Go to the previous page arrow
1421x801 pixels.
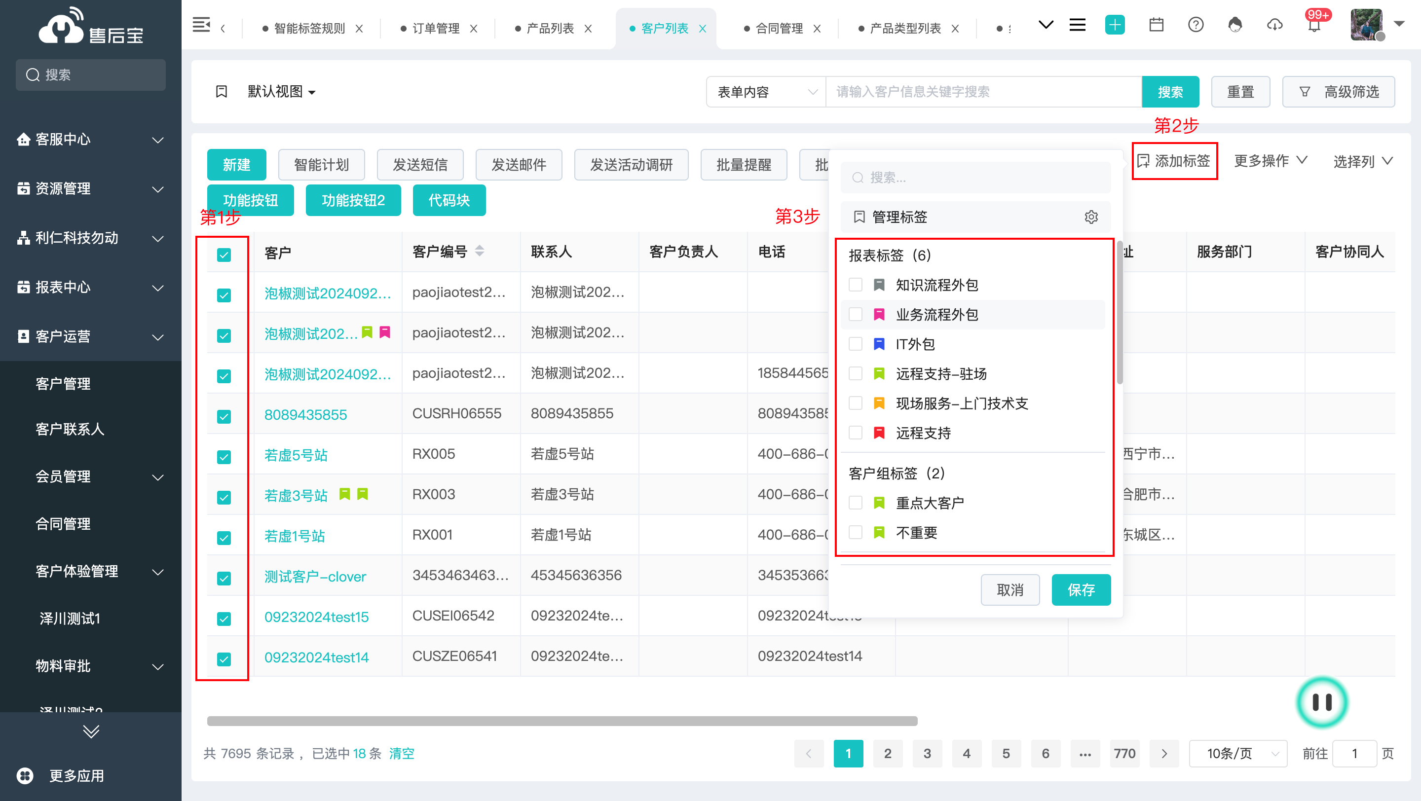[x=809, y=754]
